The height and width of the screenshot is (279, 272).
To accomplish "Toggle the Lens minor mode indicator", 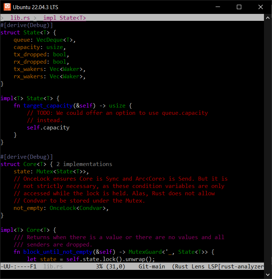I will click(x=200, y=267).
